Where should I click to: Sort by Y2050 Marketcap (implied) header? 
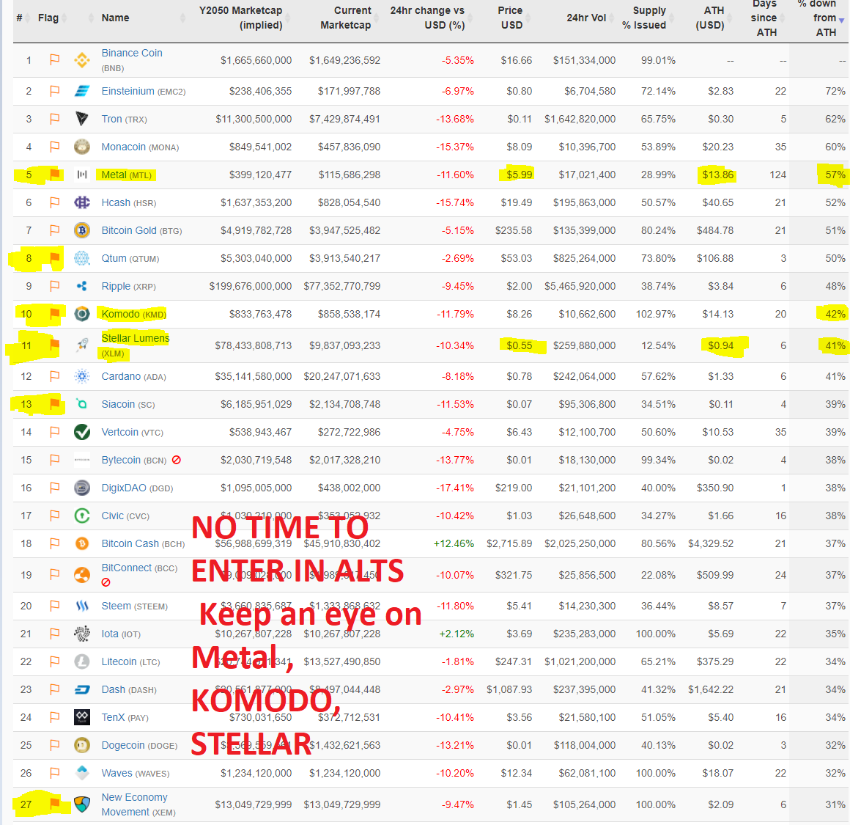(x=240, y=18)
